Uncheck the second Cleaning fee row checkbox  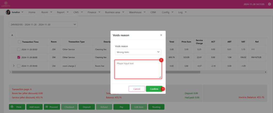tap(18, 57)
